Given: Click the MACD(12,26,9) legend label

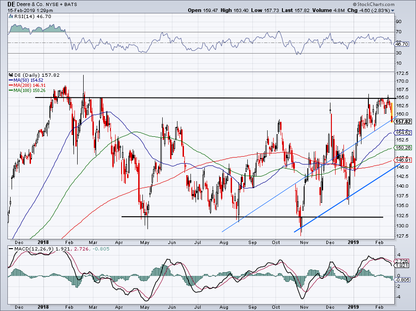Looking at the screenshot, I should coord(34,249).
